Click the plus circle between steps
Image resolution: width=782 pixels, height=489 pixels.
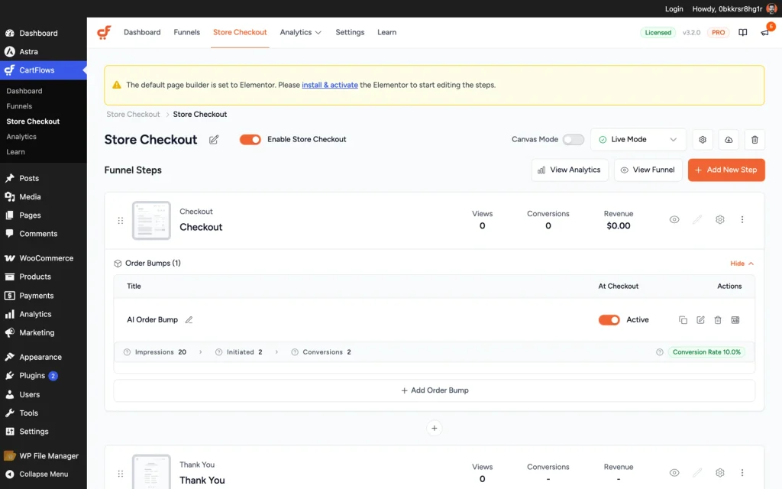pos(434,428)
